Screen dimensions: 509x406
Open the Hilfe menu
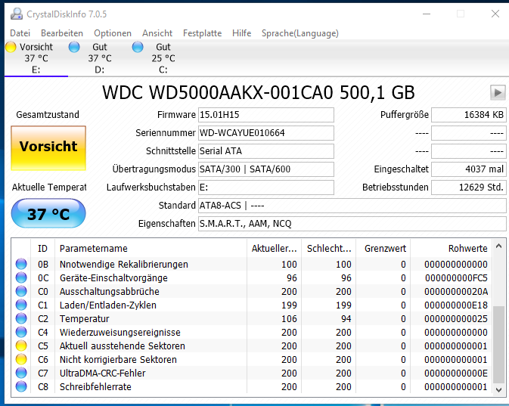point(241,33)
